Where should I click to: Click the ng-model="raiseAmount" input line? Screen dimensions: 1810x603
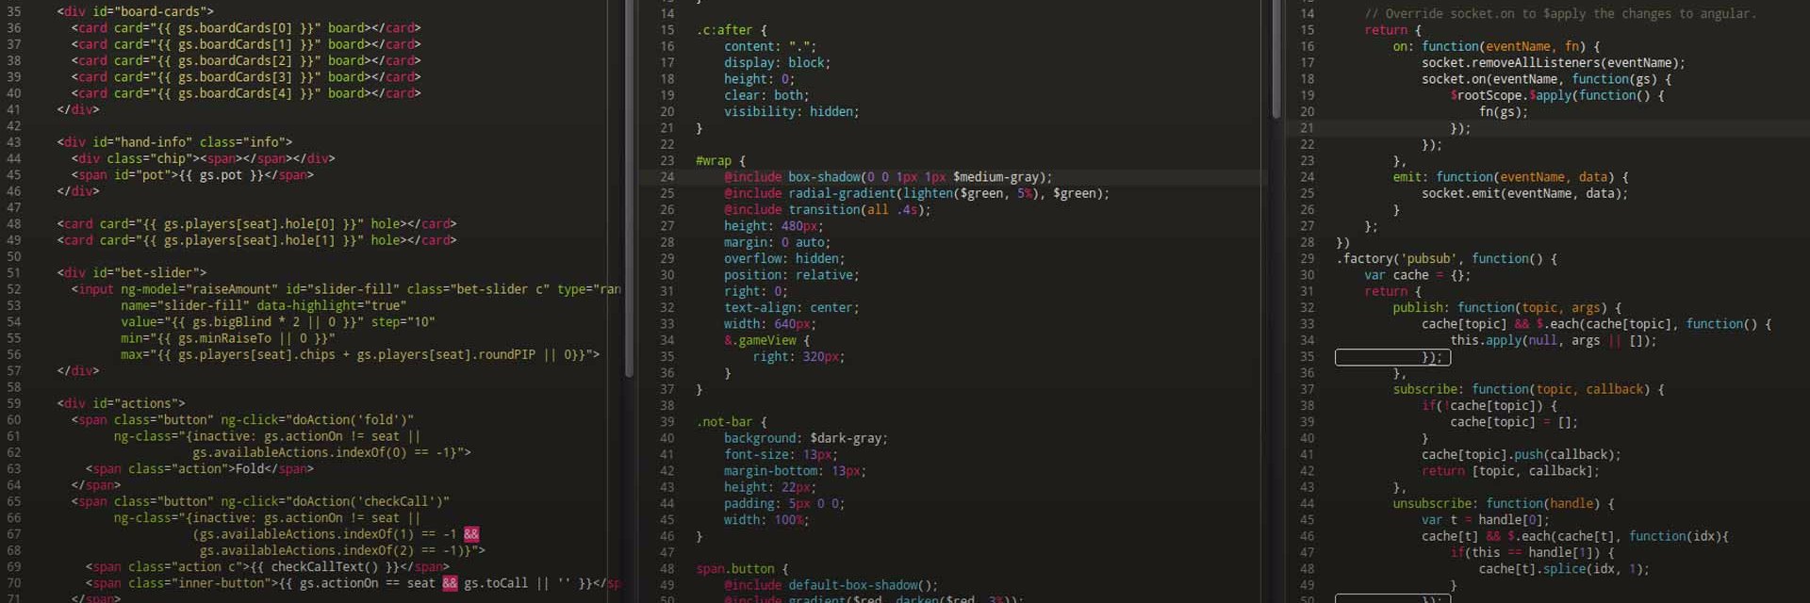click(346, 289)
